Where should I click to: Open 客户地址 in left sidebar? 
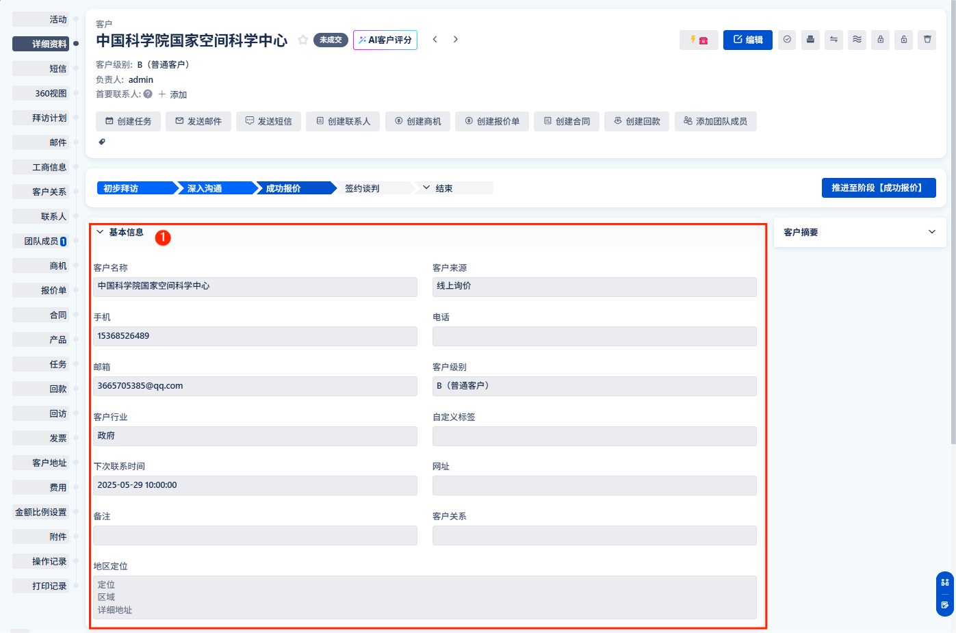(40, 463)
